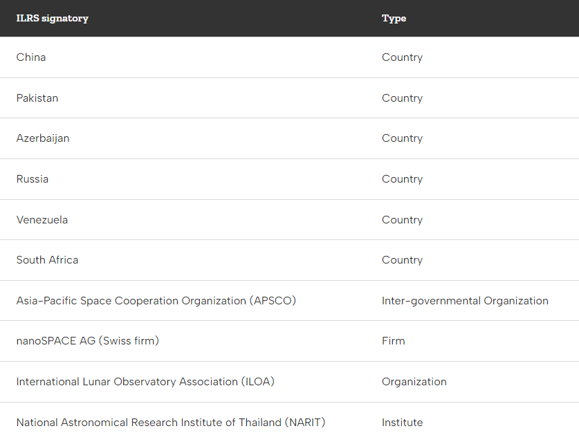This screenshot has height=442, width=579.
Task: Click 'National Astronomical Research Institute of Thailand (NARIT)'
Action: pyautogui.click(x=171, y=422)
